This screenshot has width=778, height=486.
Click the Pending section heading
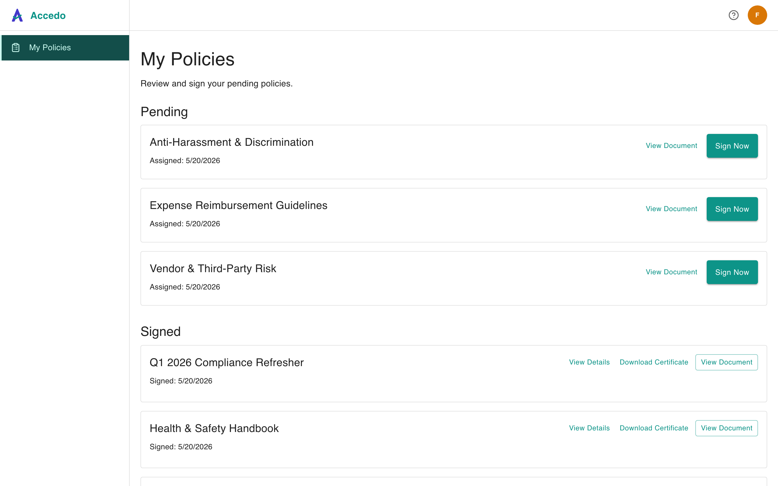click(164, 112)
